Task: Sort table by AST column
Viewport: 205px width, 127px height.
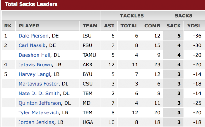Action: 109,26
